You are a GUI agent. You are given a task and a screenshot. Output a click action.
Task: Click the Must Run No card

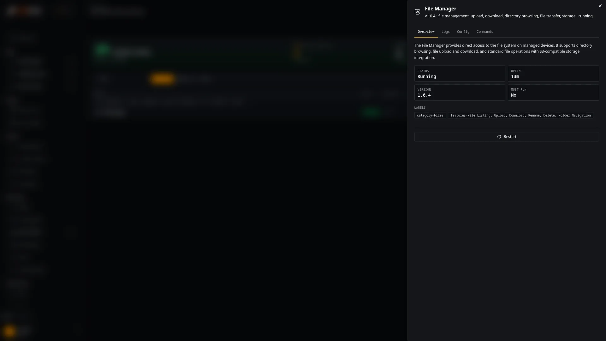click(553, 93)
